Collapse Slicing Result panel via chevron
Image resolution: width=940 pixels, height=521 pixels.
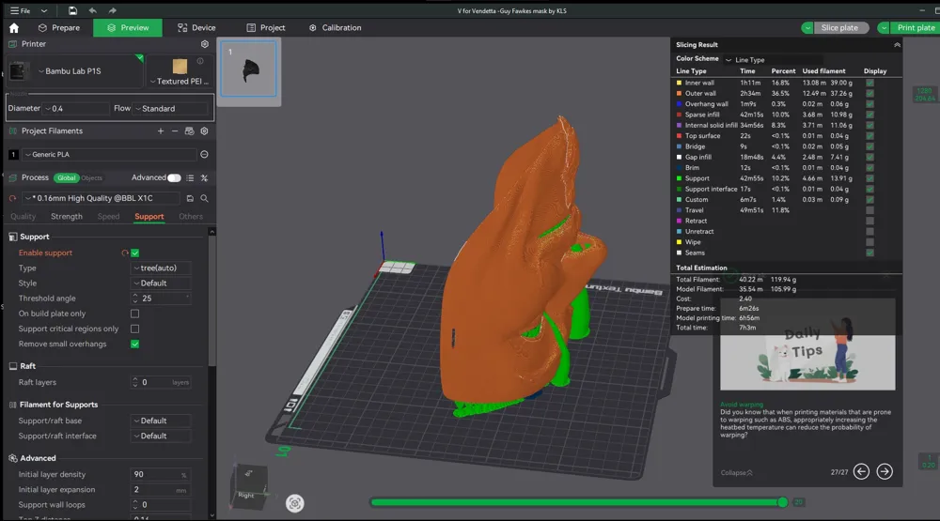(x=897, y=45)
